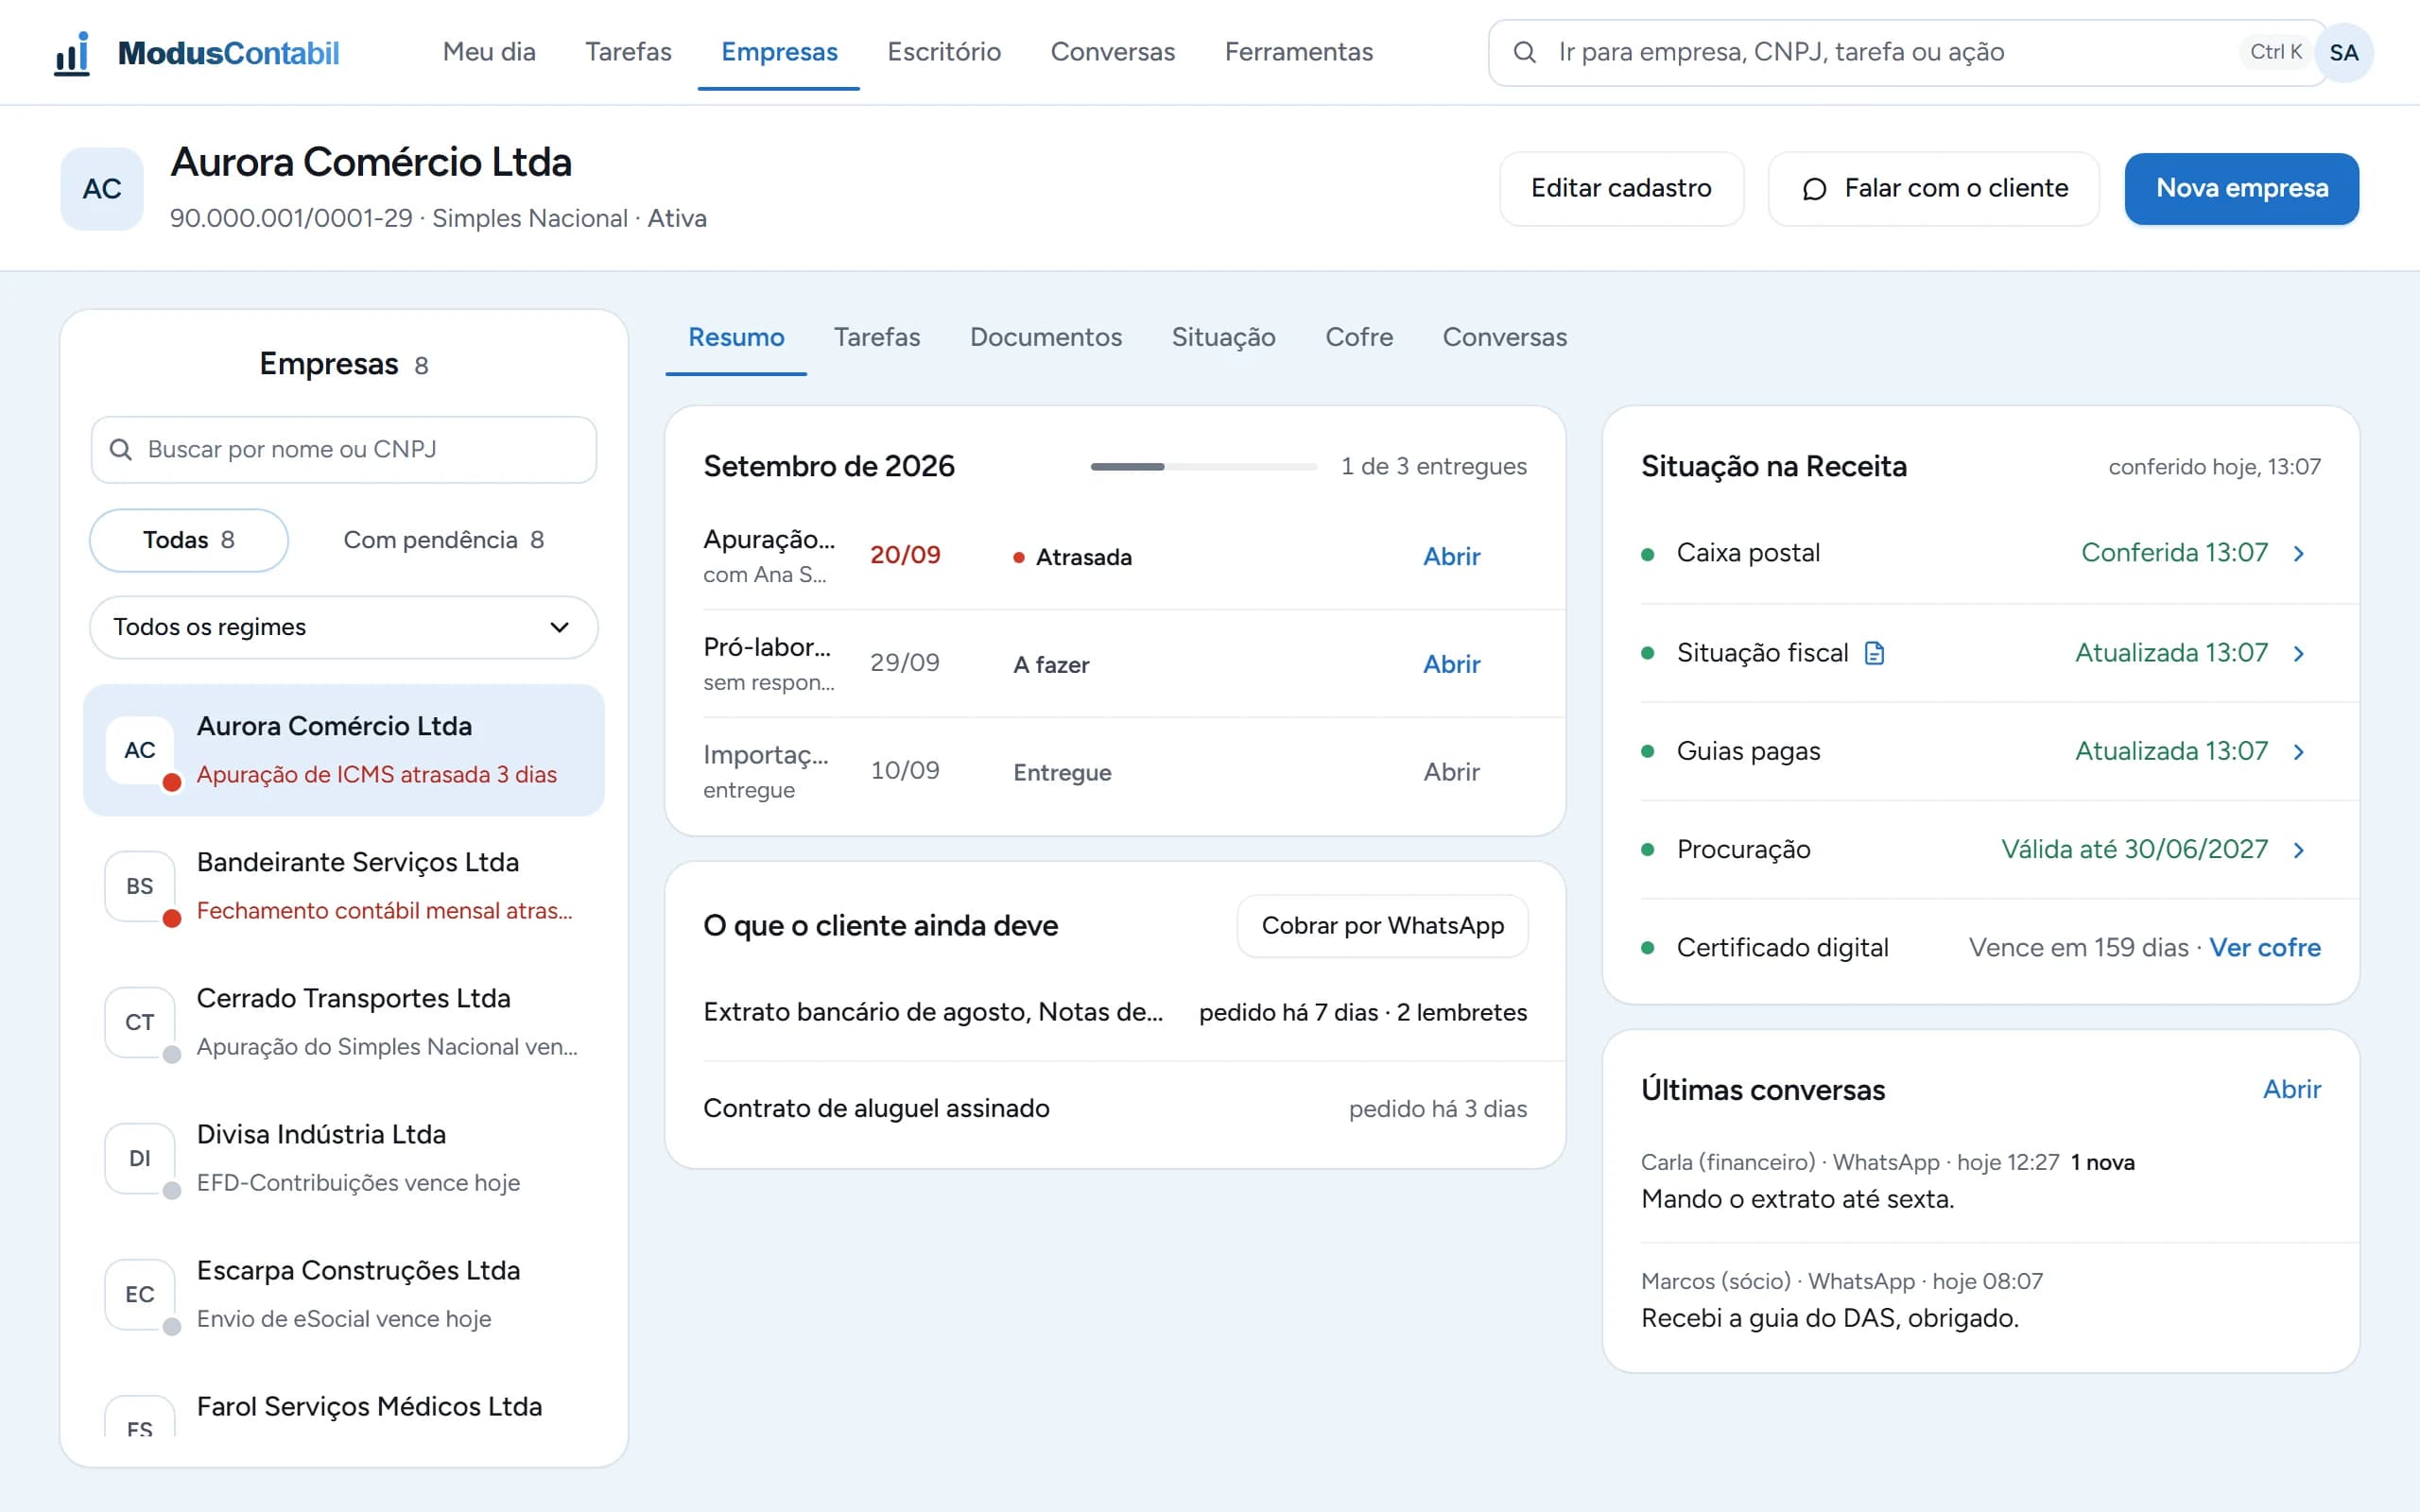Open the Pró-labore task via Abrir

(1451, 664)
